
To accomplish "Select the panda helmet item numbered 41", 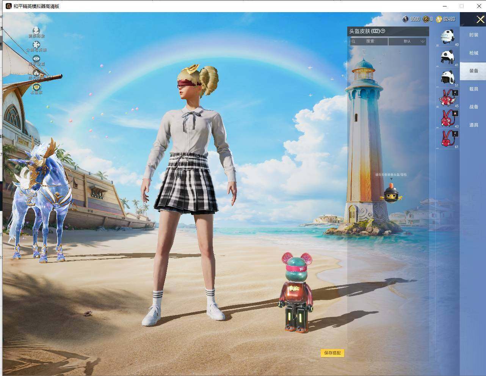I will pyautogui.click(x=448, y=58).
